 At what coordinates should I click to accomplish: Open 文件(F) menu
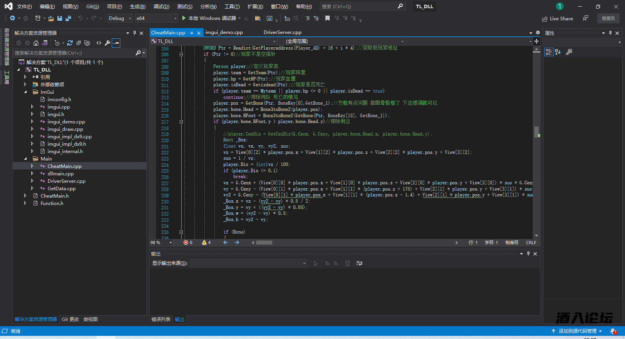(x=24, y=7)
